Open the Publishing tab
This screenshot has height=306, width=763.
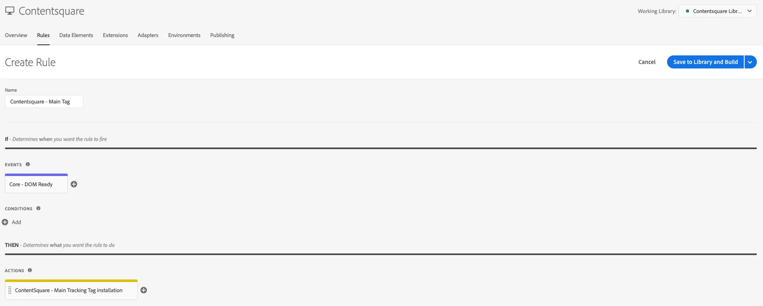(222, 35)
